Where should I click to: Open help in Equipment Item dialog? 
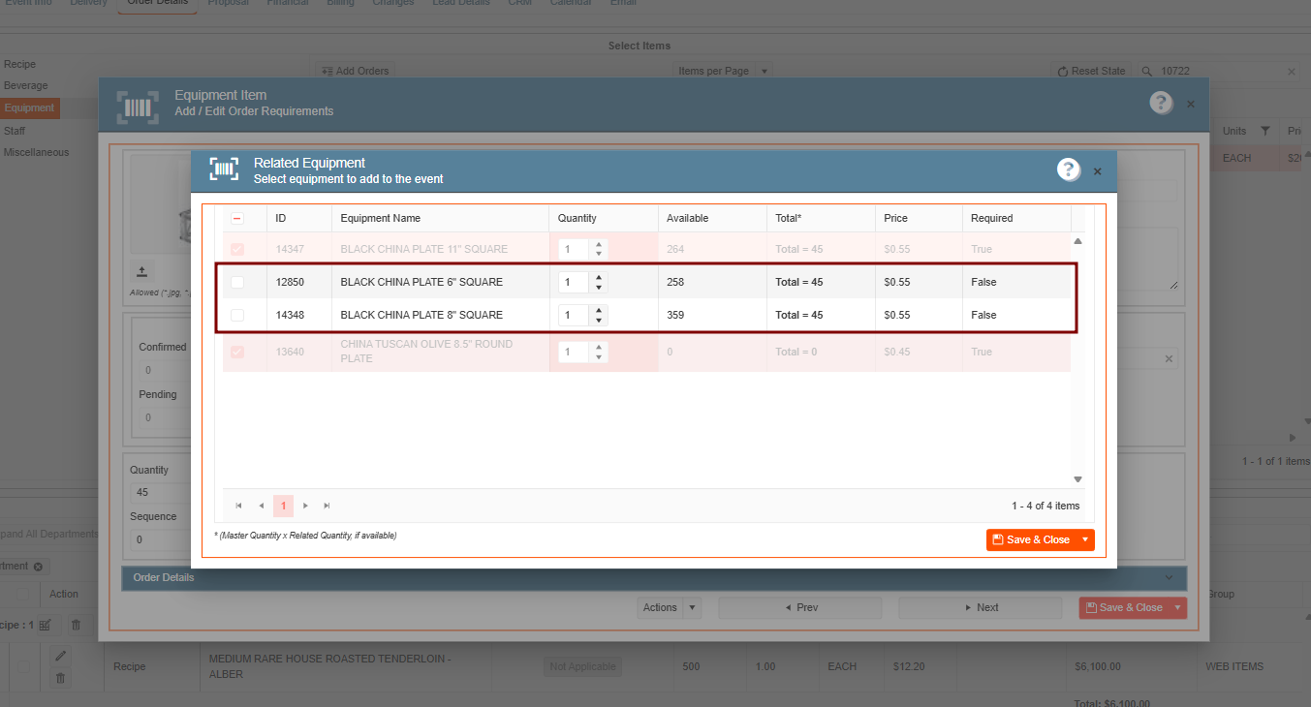point(1161,103)
